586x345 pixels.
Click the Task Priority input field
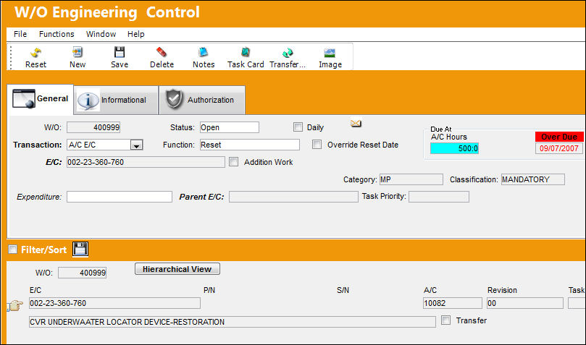pyautogui.click(x=439, y=197)
